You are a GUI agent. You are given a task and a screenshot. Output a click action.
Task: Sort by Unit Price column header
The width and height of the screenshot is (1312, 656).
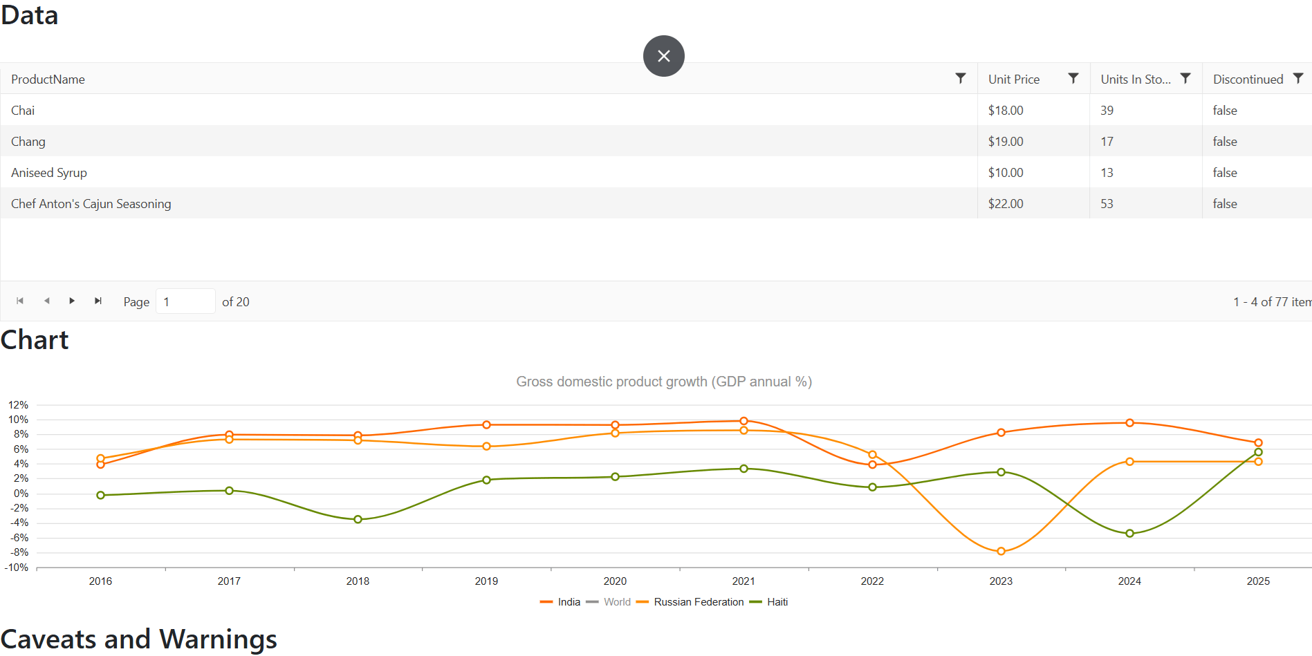tap(1013, 79)
